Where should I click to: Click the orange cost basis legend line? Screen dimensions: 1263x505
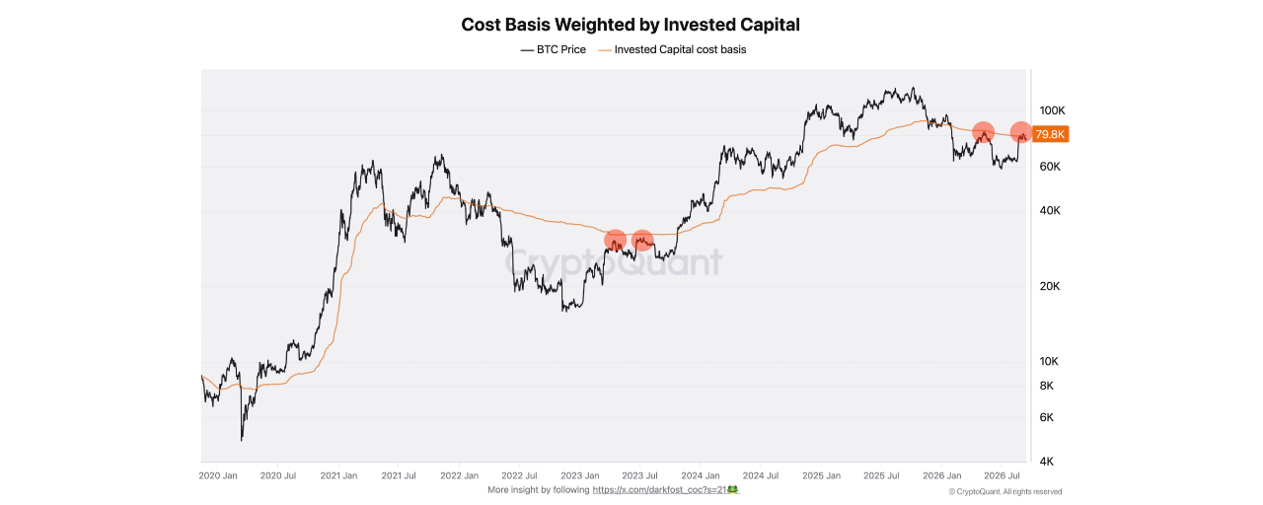coord(605,49)
